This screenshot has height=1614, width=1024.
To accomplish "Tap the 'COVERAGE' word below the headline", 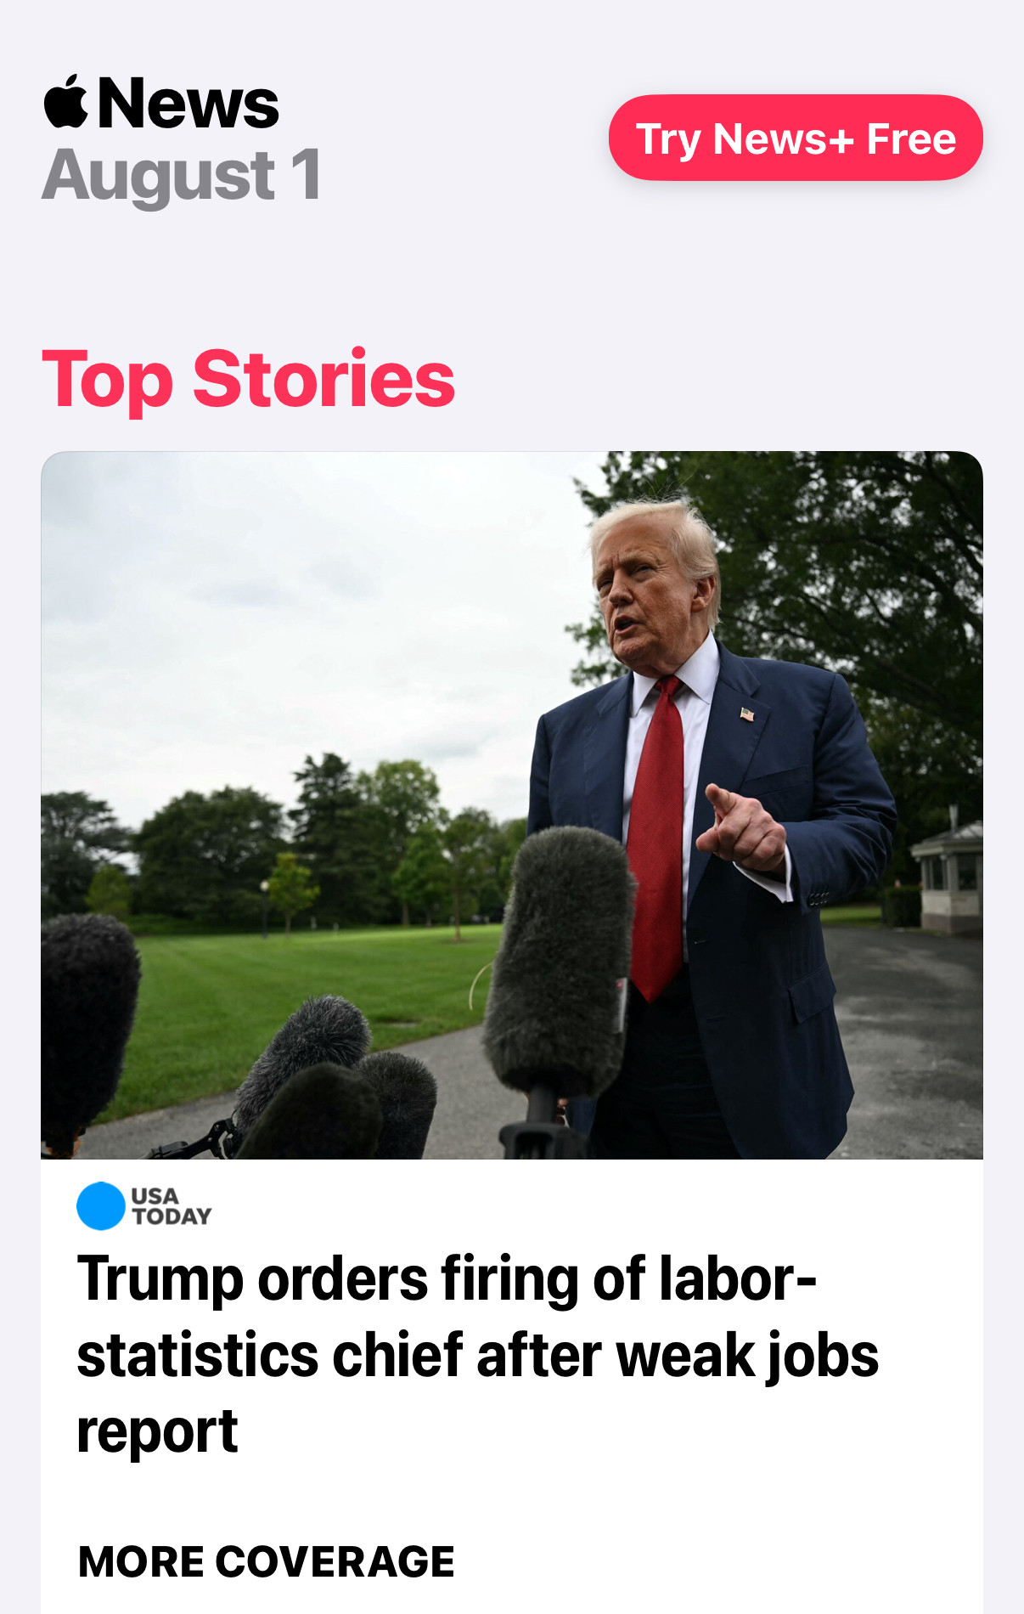I will (335, 1561).
